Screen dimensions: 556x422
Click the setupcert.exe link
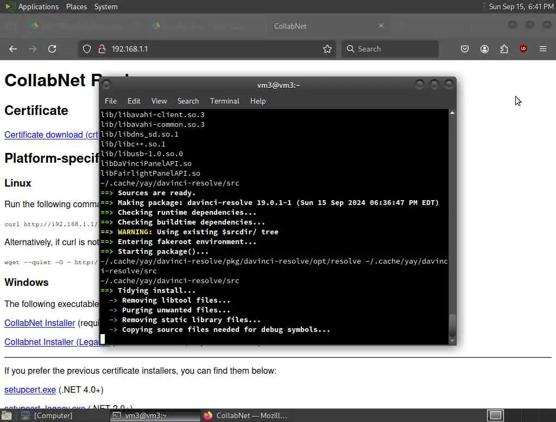click(x=30, y=389)
